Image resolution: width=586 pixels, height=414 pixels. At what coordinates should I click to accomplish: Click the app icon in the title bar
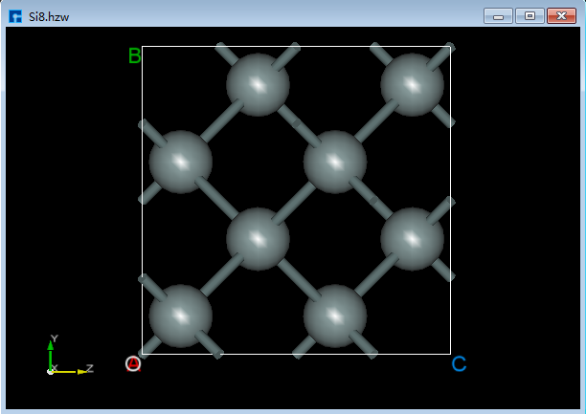[15, 15]
